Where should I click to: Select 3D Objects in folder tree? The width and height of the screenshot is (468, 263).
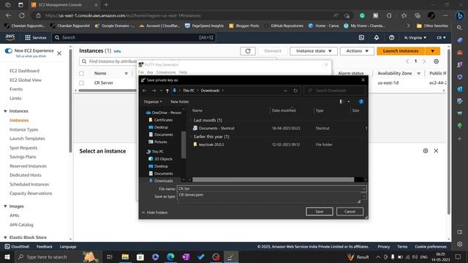tap(163, 159)
